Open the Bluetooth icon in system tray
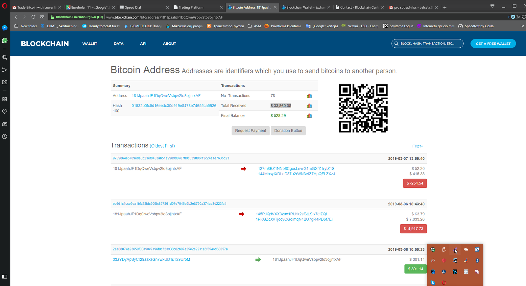This screenshot has height=286, width=526. click(477, 261)
